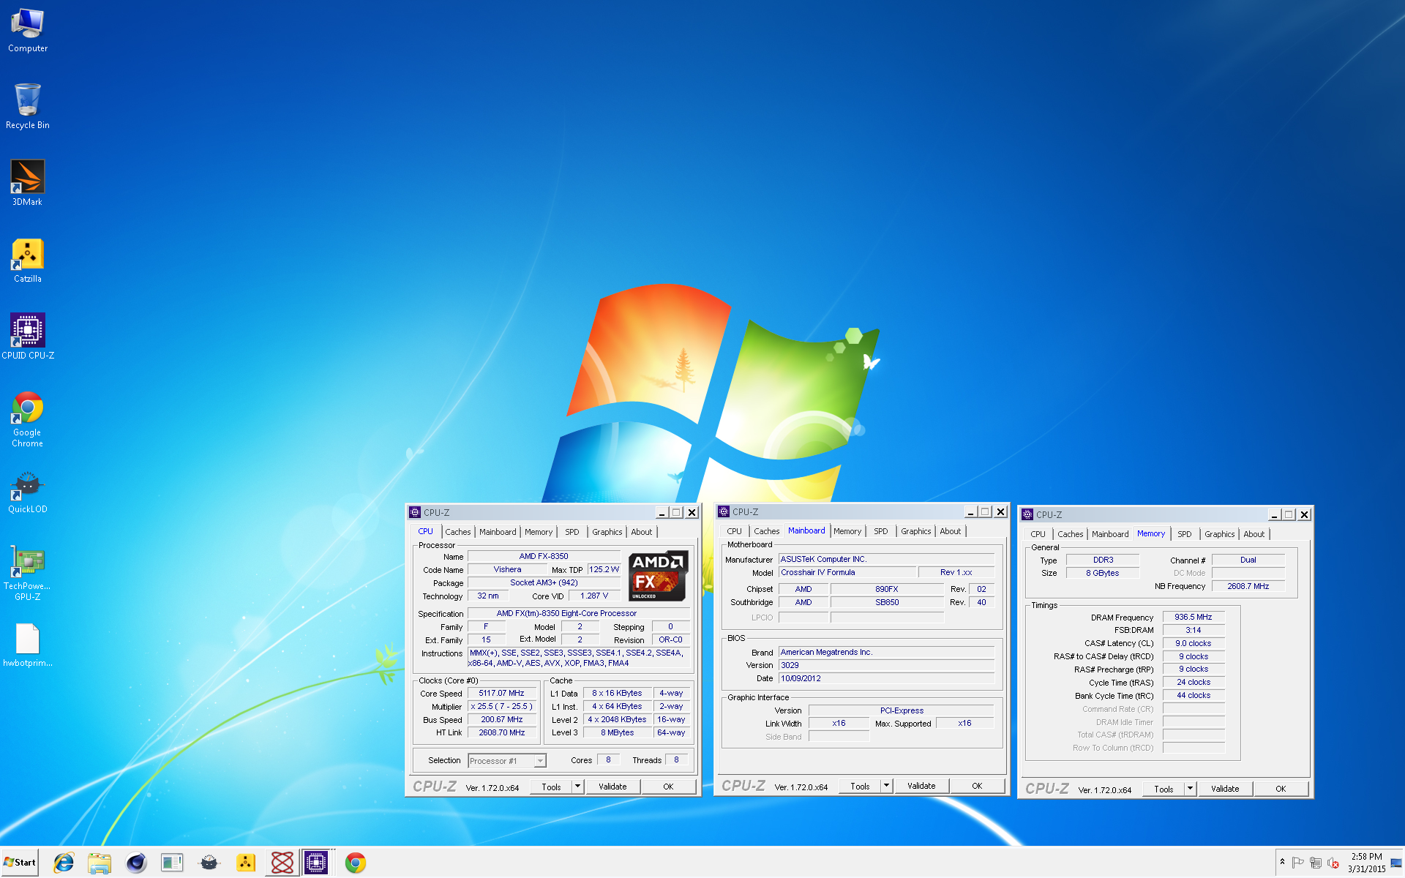1405x878 pixels.
Task: Switch to Memory tab in middle CPU-Z window
Action: coord(847,531)
